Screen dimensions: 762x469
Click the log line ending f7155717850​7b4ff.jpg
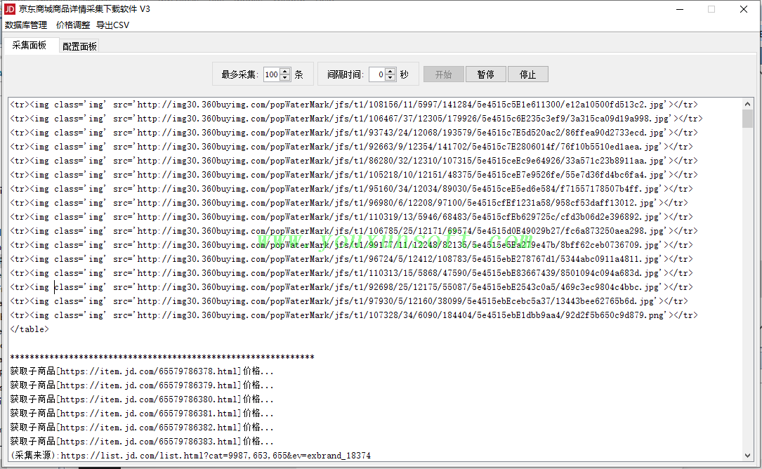pos(351,189)
